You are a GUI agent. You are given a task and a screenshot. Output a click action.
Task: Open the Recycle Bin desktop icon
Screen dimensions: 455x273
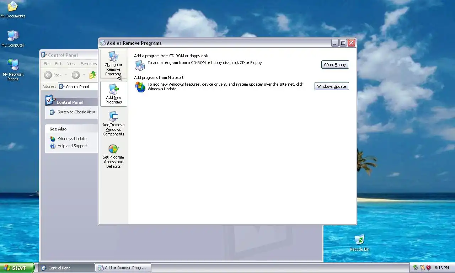(x=359, y=243)
